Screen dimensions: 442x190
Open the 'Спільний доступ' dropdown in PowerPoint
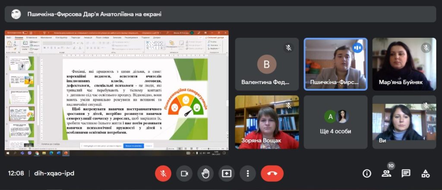[217, 38]
